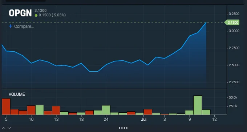This screenshot has width=247, height=132.
Task: Click the 5 date axis label
Action: [x=6, y=119]
